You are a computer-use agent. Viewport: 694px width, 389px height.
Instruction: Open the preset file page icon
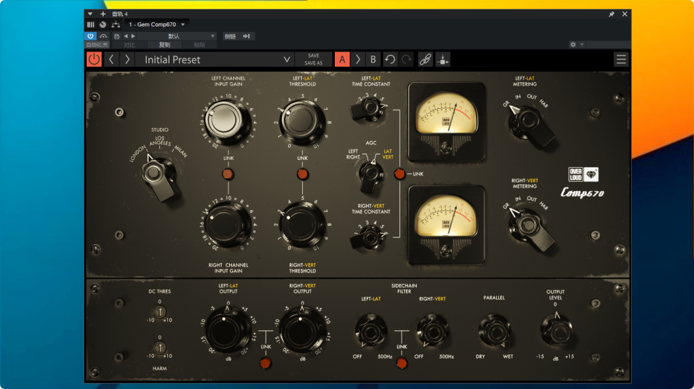[117, 37]
